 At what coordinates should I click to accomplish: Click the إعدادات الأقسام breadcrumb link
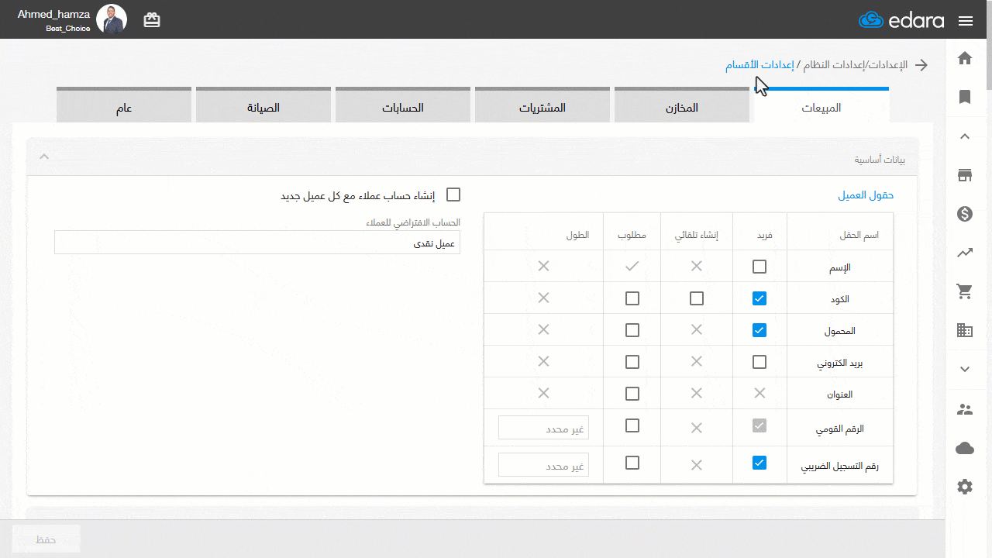(x=759, y=65)
